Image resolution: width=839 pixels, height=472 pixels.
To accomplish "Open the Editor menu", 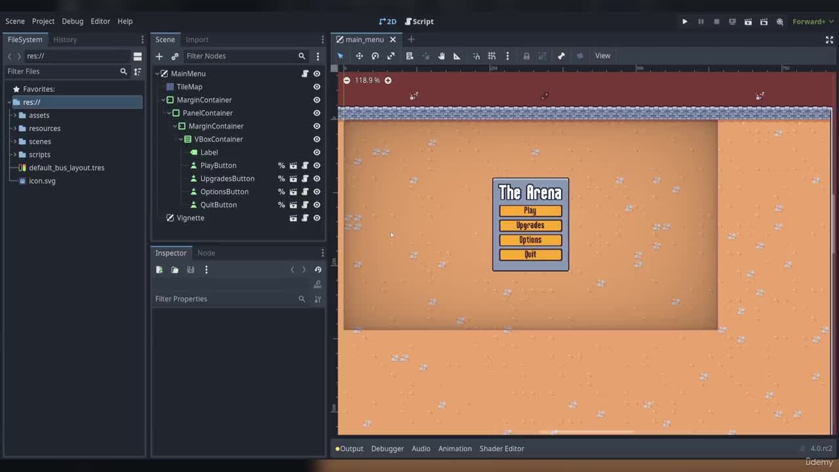I will point(100,22).
